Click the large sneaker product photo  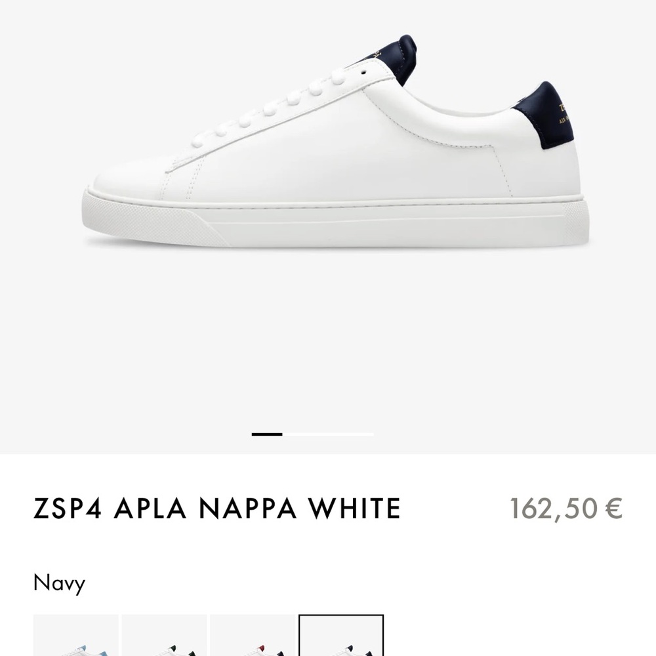[328, 151]
